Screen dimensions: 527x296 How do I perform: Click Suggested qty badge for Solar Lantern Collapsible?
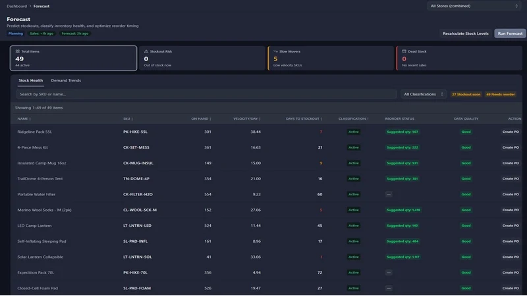(403, 257)
